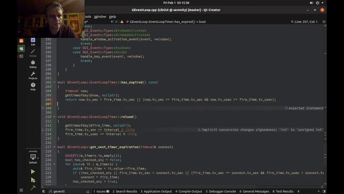Open the Test Results pane
This screenshot has height=194, width=344.
pos(283,191)
